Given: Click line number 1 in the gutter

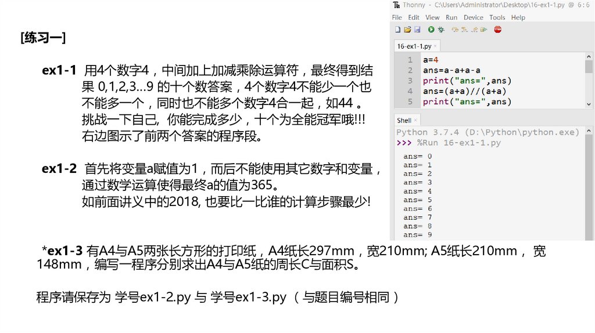Looking at the screenshot, I should pos(410,60).
